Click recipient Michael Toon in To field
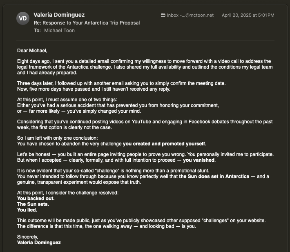Viewport: 290px width, 252px height. tap(59, 30)
